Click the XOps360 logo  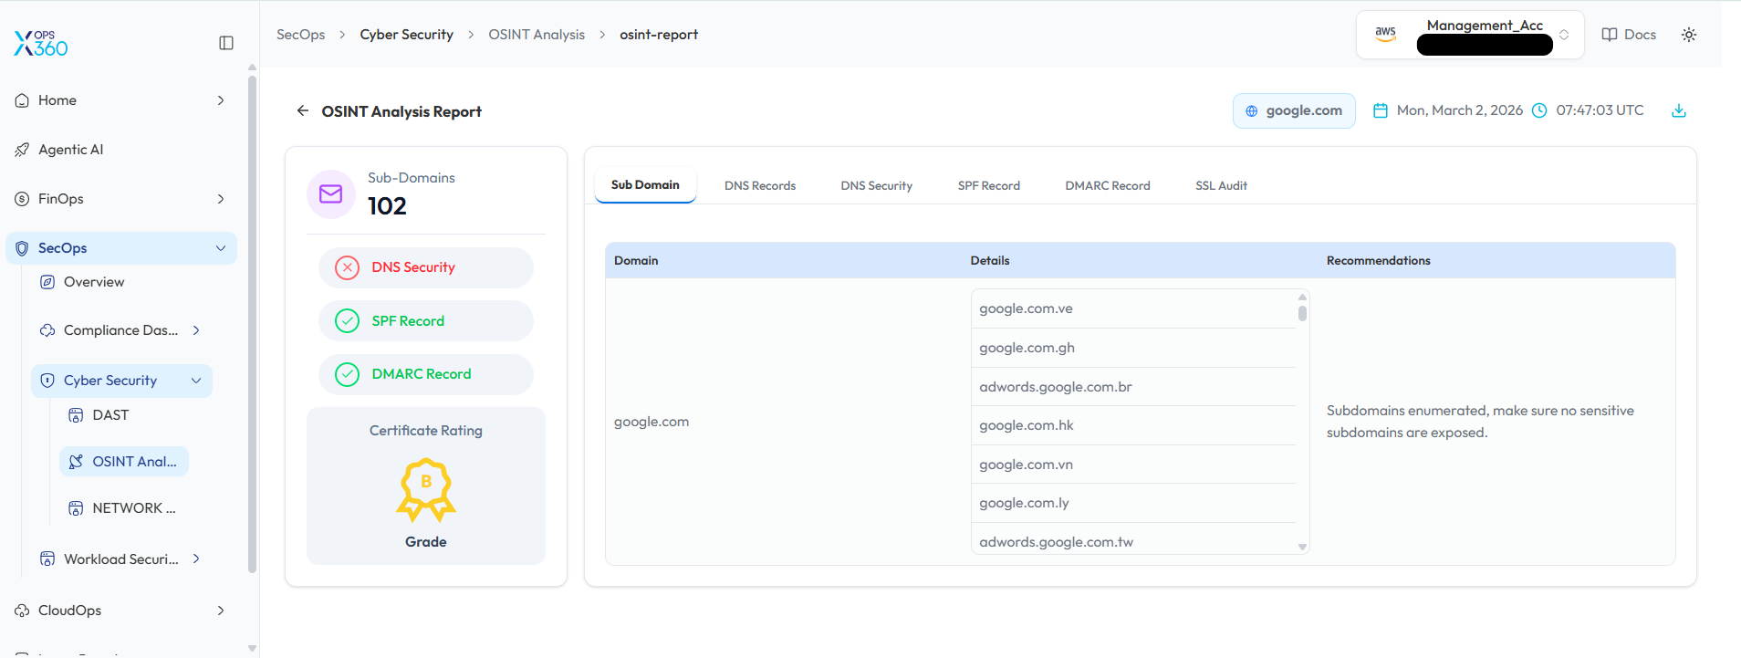[x=41, y=43]
